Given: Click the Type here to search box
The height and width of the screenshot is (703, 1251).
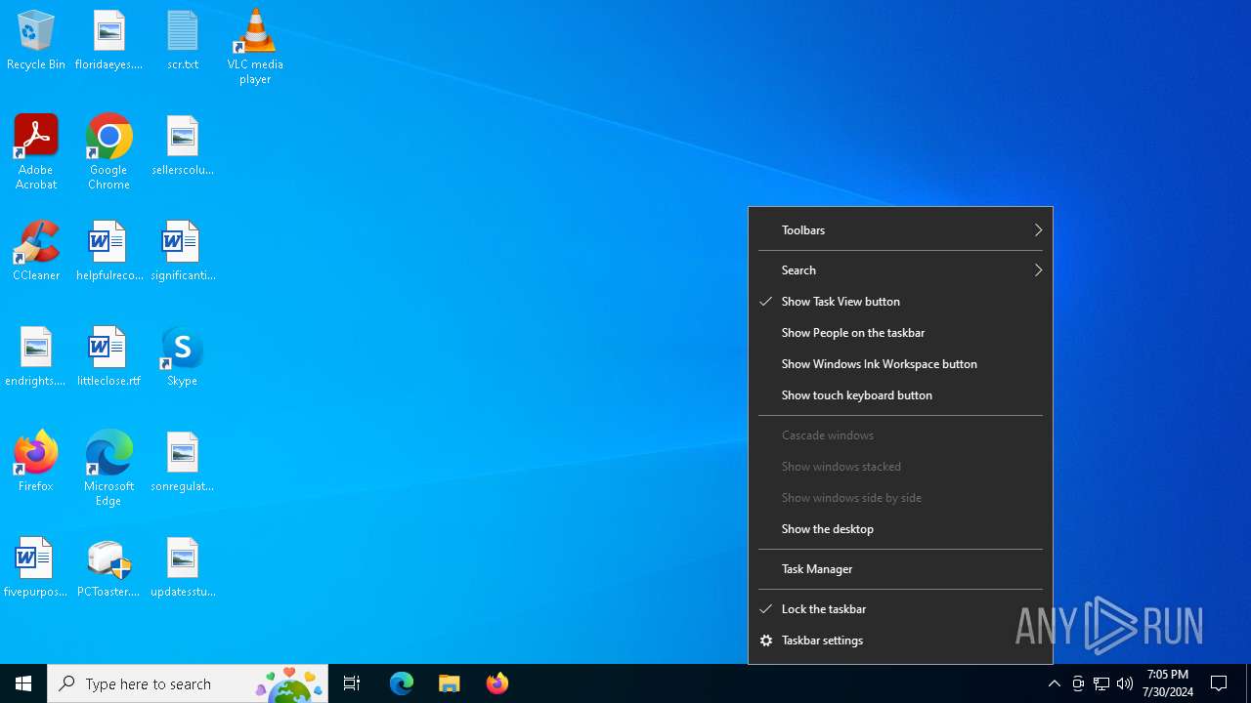Looking at the screenshot, I should [x=188, y=683].
